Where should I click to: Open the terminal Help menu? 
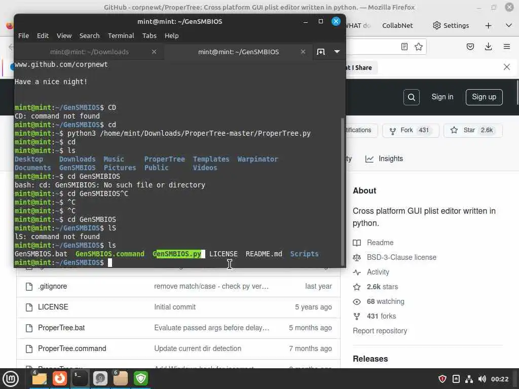171,36
